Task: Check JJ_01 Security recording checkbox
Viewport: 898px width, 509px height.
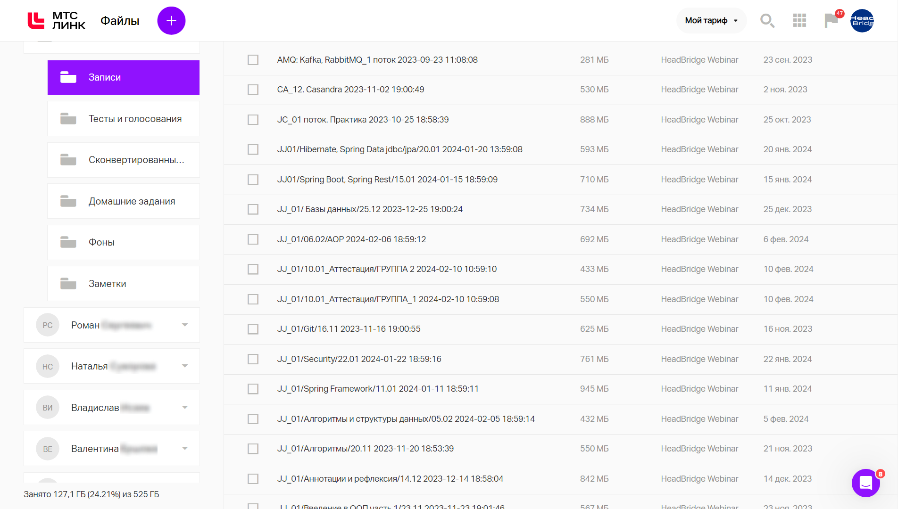Action: [253, 359]
